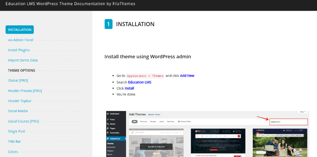Click Upload Theme button in screenshot
317x157 pixels.
coord(154,115)
